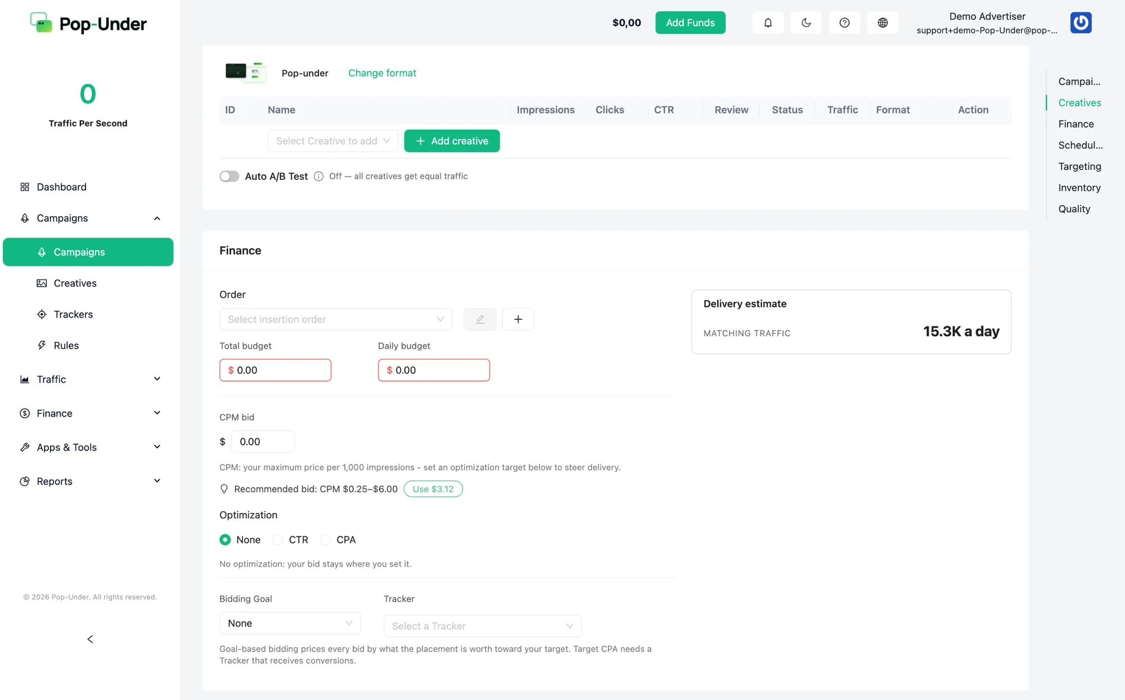Open the Select a Tracker dropdown

(x=483, y=626)
